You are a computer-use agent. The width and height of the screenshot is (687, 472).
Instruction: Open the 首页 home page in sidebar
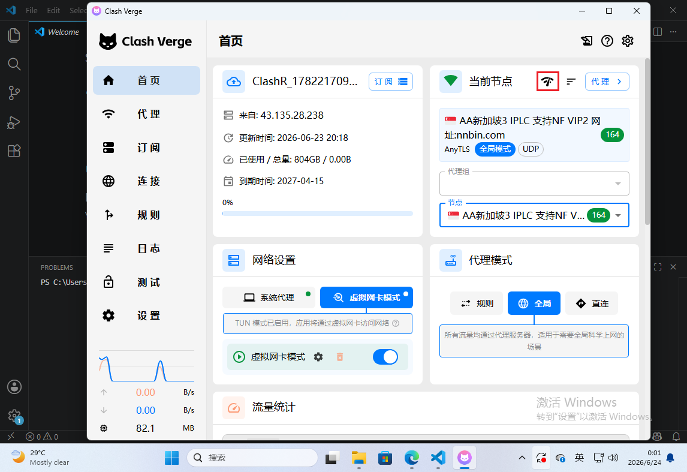point(146,80)
